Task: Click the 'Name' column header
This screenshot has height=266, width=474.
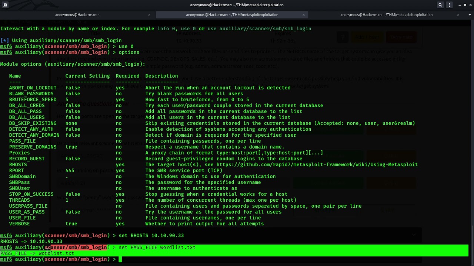Action: click(15, 76)
